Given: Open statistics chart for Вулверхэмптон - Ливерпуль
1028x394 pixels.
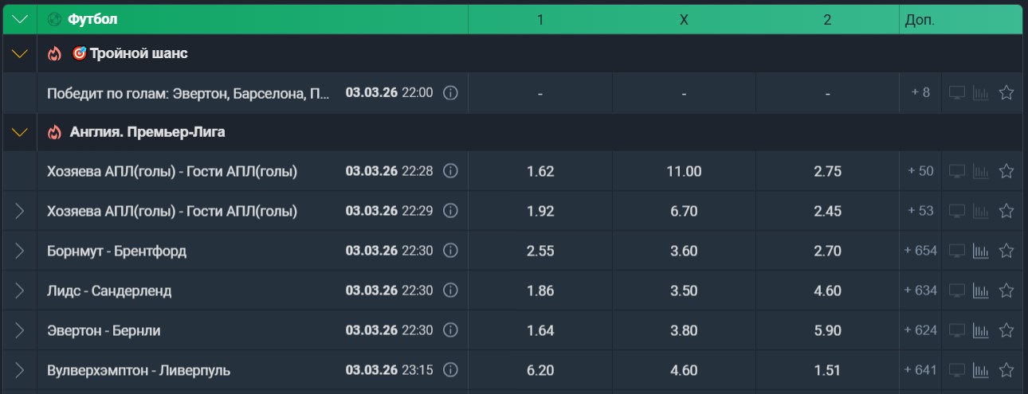Looking at the screenshot, I should (981, 370).
